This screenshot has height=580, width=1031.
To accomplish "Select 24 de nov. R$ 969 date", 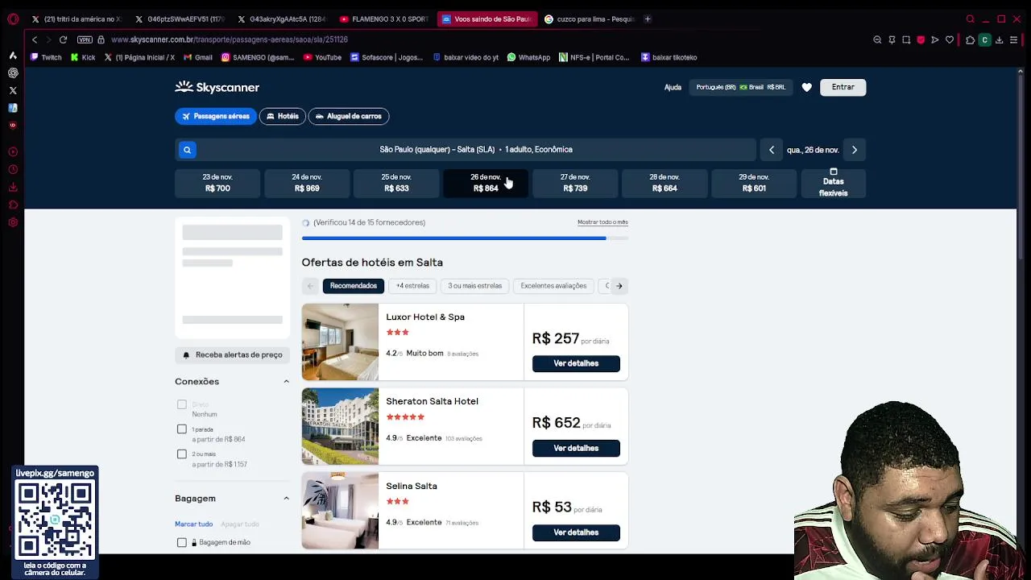I will click(x=307, y=183).
